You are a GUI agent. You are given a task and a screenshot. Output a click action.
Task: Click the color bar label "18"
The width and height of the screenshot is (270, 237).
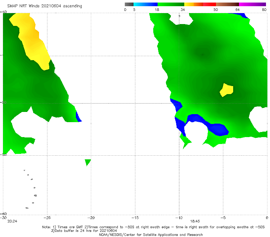click(x=157, y=10)
